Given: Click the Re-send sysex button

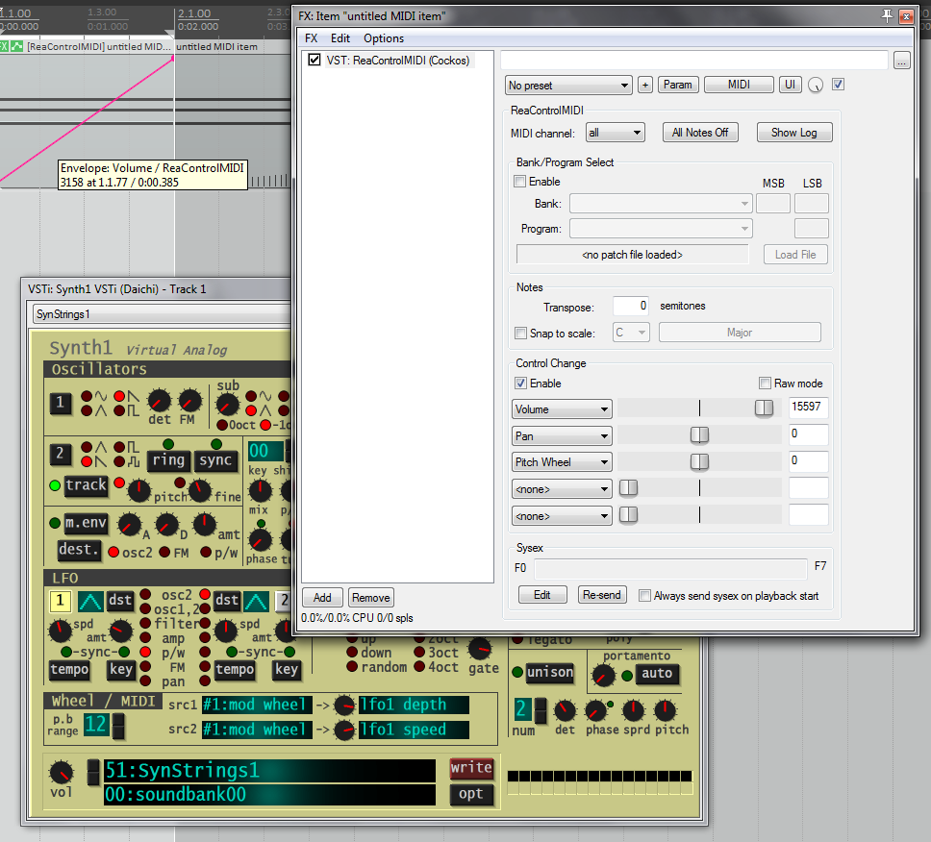Looking at the screenshot, I should click(x=601, y=595).
